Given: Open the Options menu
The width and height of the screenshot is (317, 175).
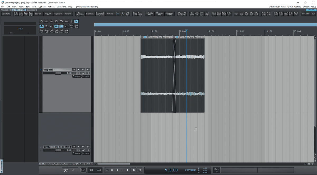Looking at the screenshot, I should point(42,7).
